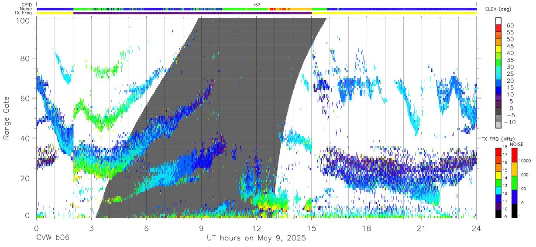The image size is (536, 247).
Task: Click the 18 tick on UT hours axis
Action: (366, 228)
